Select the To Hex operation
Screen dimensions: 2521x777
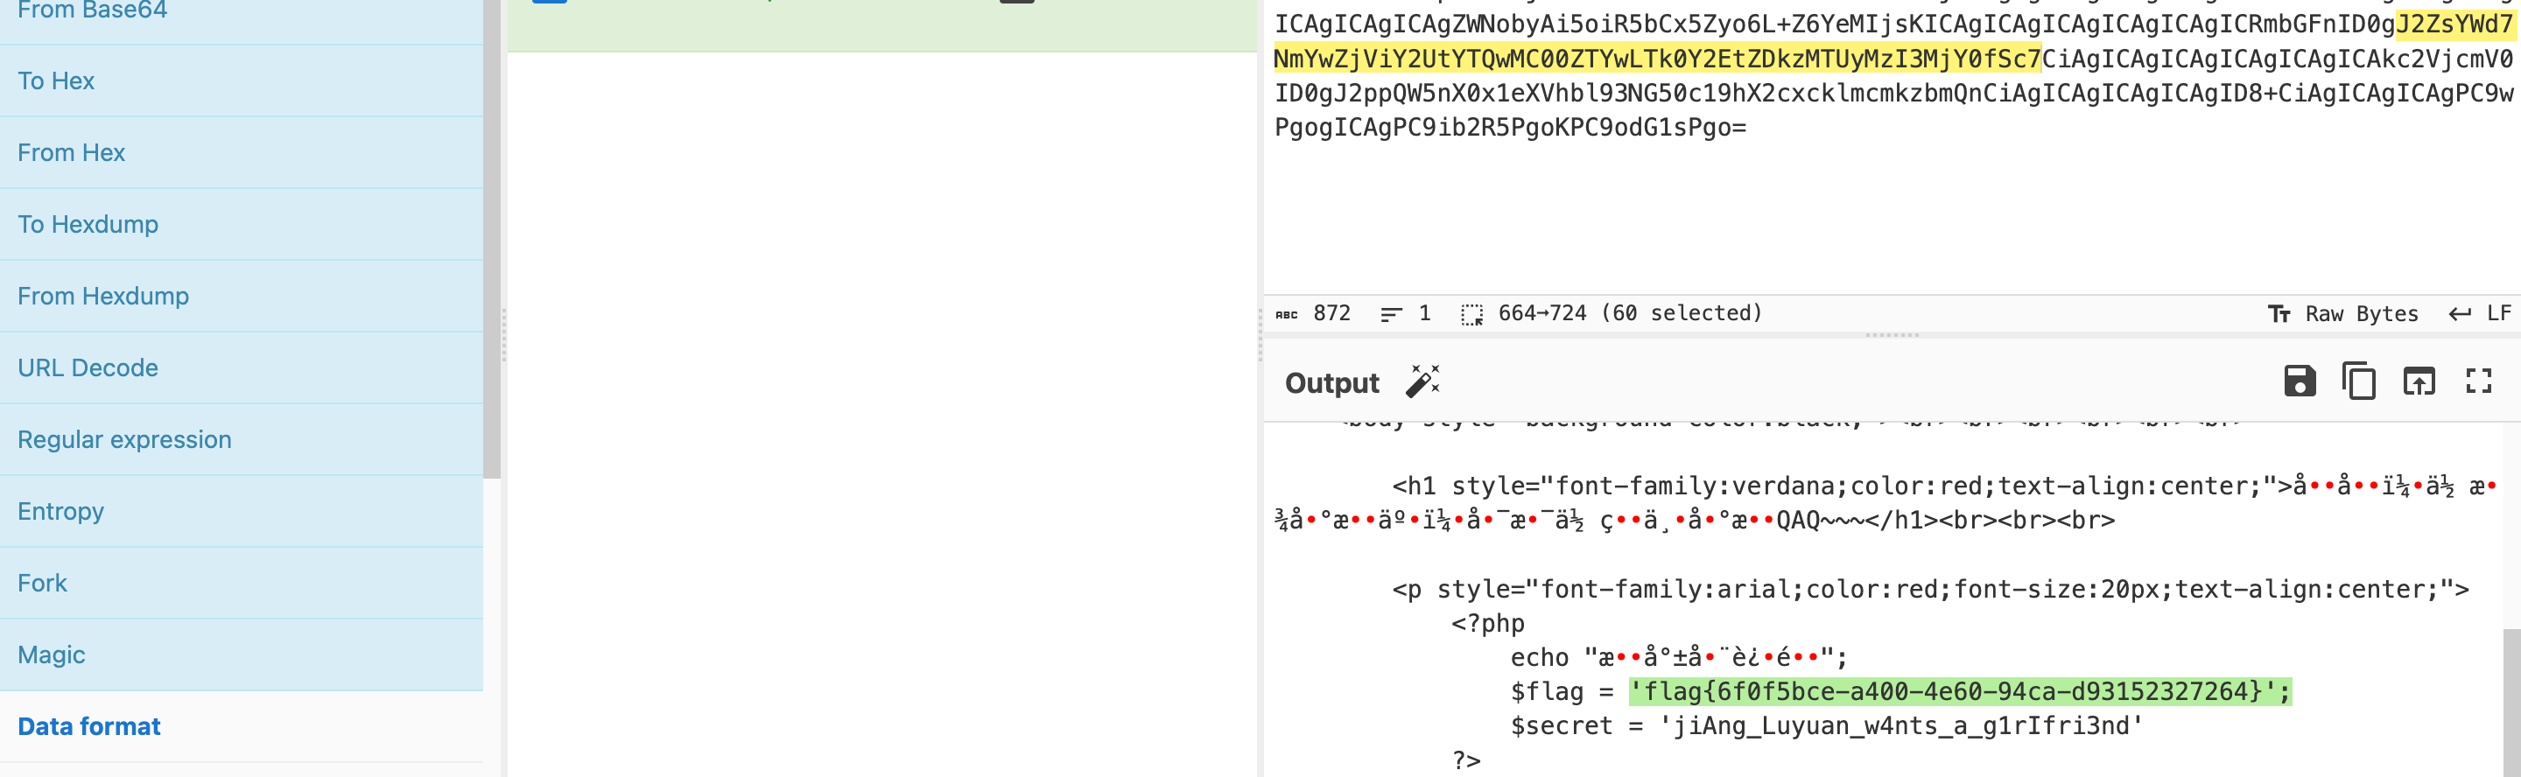(241, 81)
